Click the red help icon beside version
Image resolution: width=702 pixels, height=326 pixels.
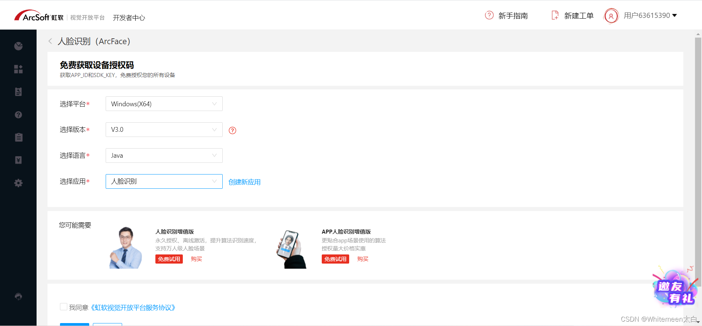(x=233, y=130)
